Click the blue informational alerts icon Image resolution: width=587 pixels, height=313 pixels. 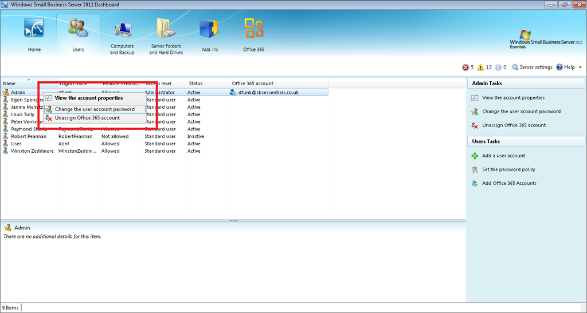(x=498, y=68)
